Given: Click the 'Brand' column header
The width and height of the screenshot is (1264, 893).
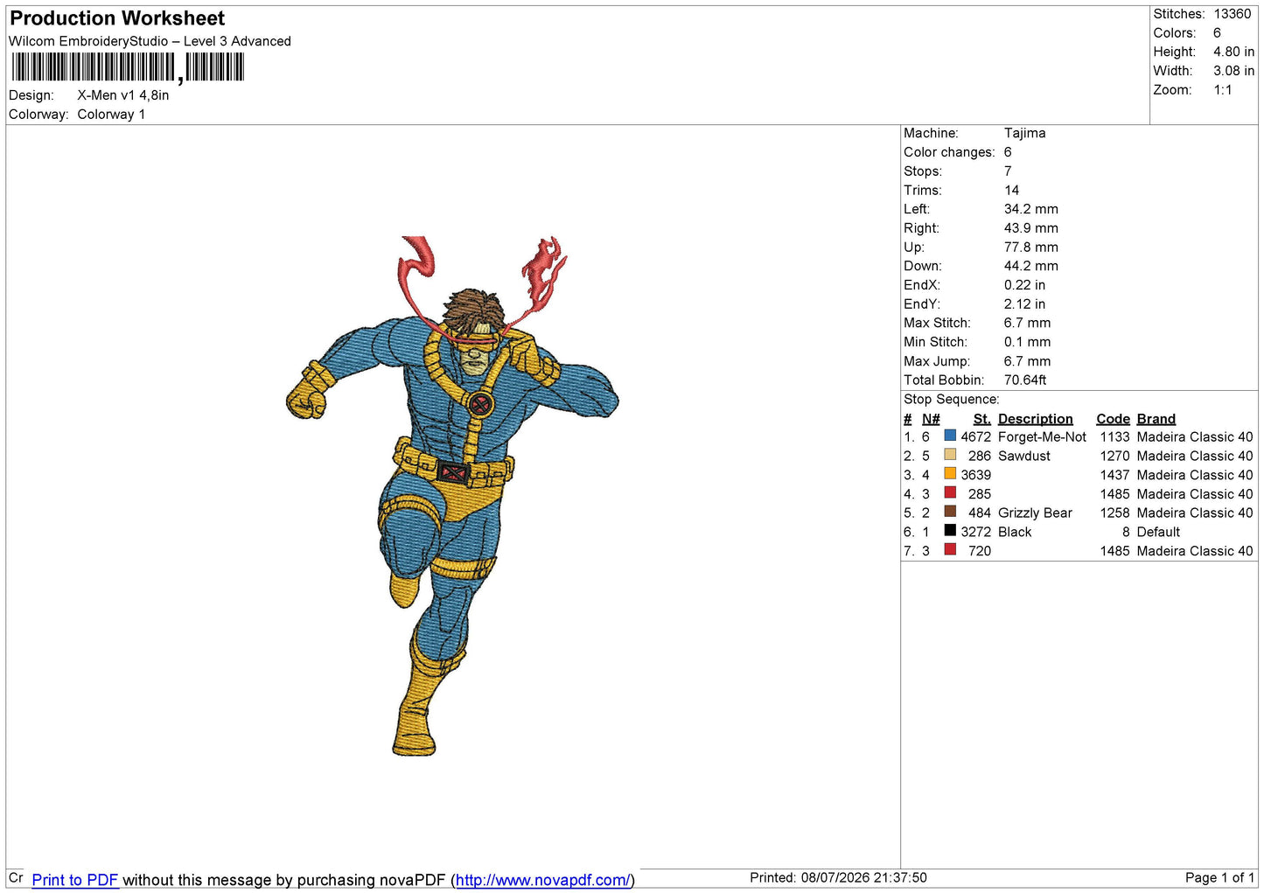Looking at the screenshot, I should point(1156,419).
